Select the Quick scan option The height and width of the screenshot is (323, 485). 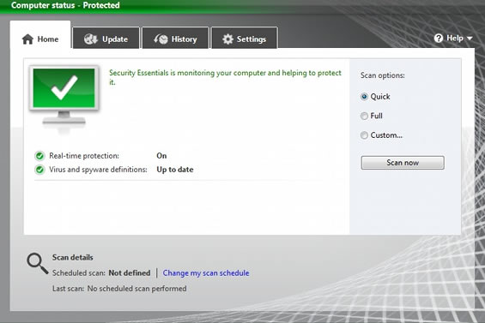[364, 97]
